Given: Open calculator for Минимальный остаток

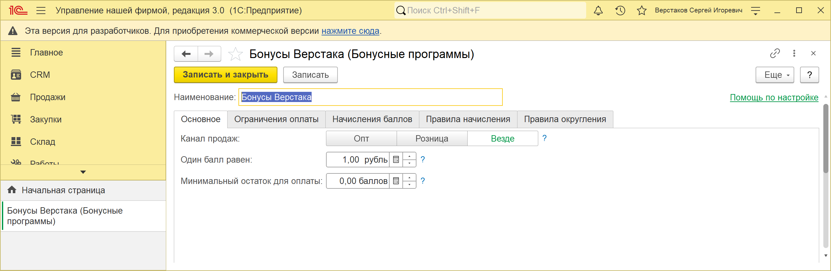Looking at the screenshot, I should (396, 181).
